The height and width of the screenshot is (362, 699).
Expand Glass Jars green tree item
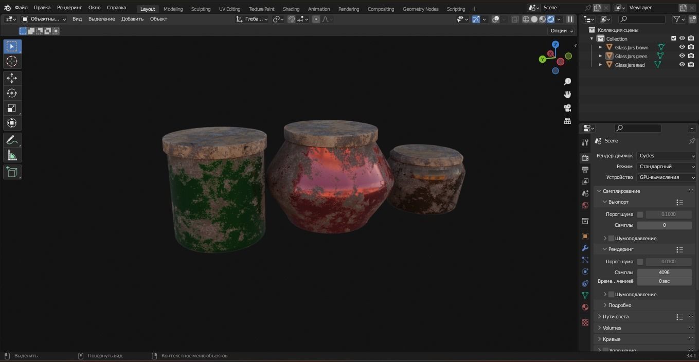coord(600,56)
